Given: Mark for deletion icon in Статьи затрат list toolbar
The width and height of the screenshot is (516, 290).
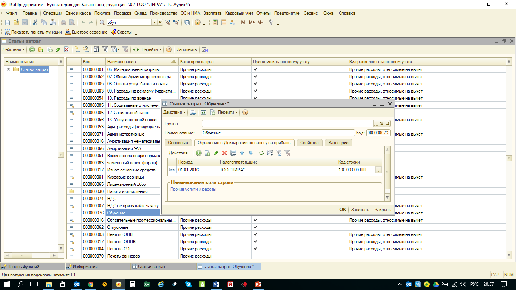Looking at the screenshot, I should (x=66, y=49).
